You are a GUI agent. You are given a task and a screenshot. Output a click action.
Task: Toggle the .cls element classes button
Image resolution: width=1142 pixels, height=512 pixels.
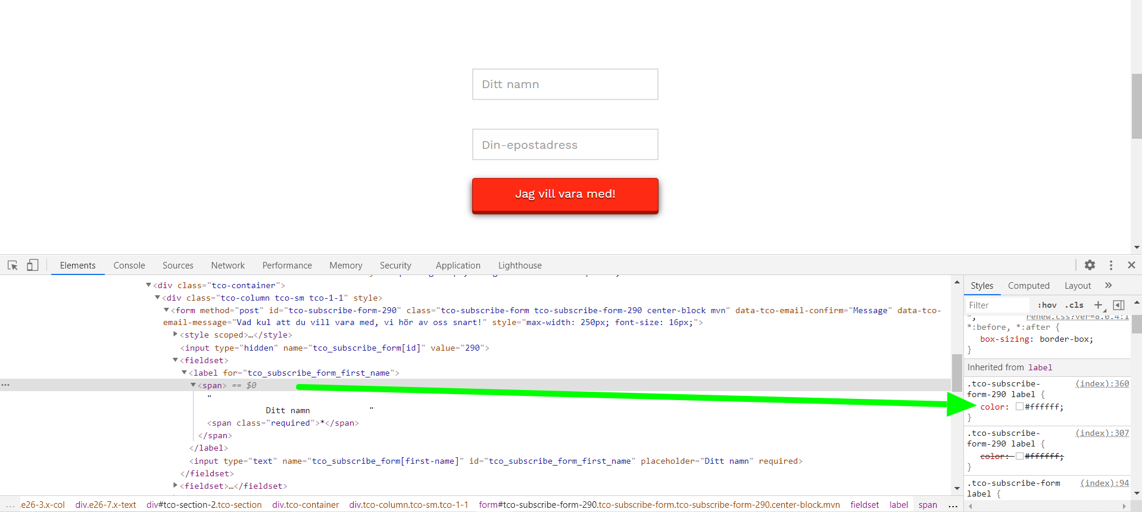point(1074,305)
